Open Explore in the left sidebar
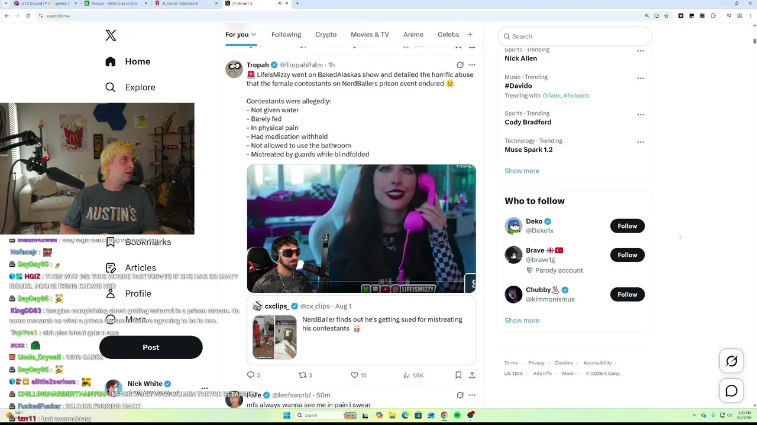This screenshot has height=425, width=757. tap(130, 87)
